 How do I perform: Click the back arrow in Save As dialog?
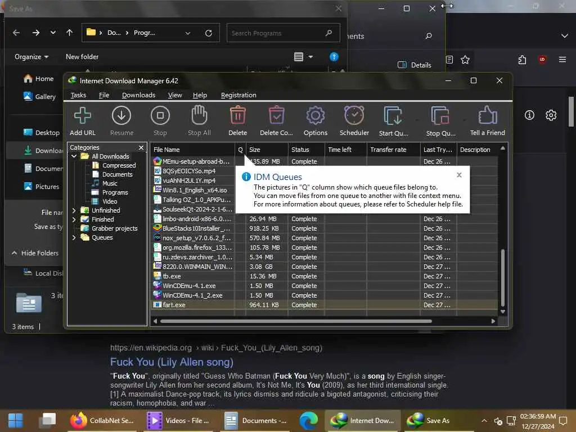coord(16,33)
